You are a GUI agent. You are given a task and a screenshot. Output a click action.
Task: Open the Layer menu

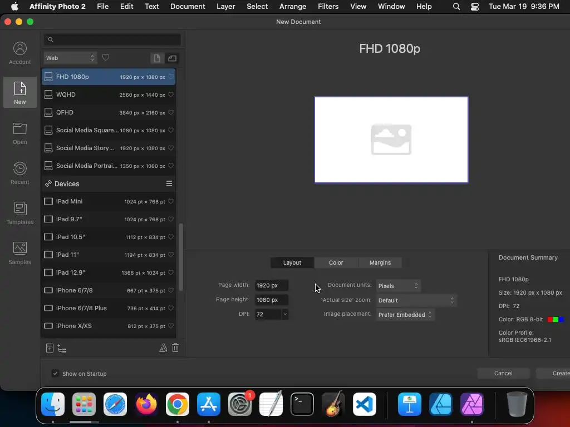[226, 7]
